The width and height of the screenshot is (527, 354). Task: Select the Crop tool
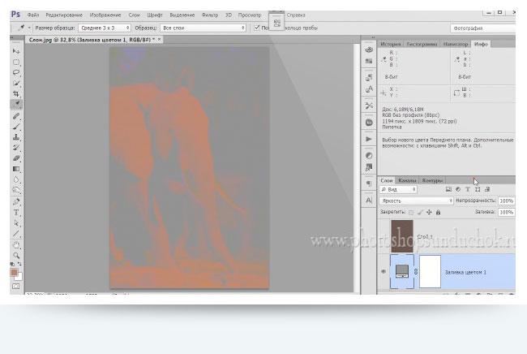pos(16,93)
